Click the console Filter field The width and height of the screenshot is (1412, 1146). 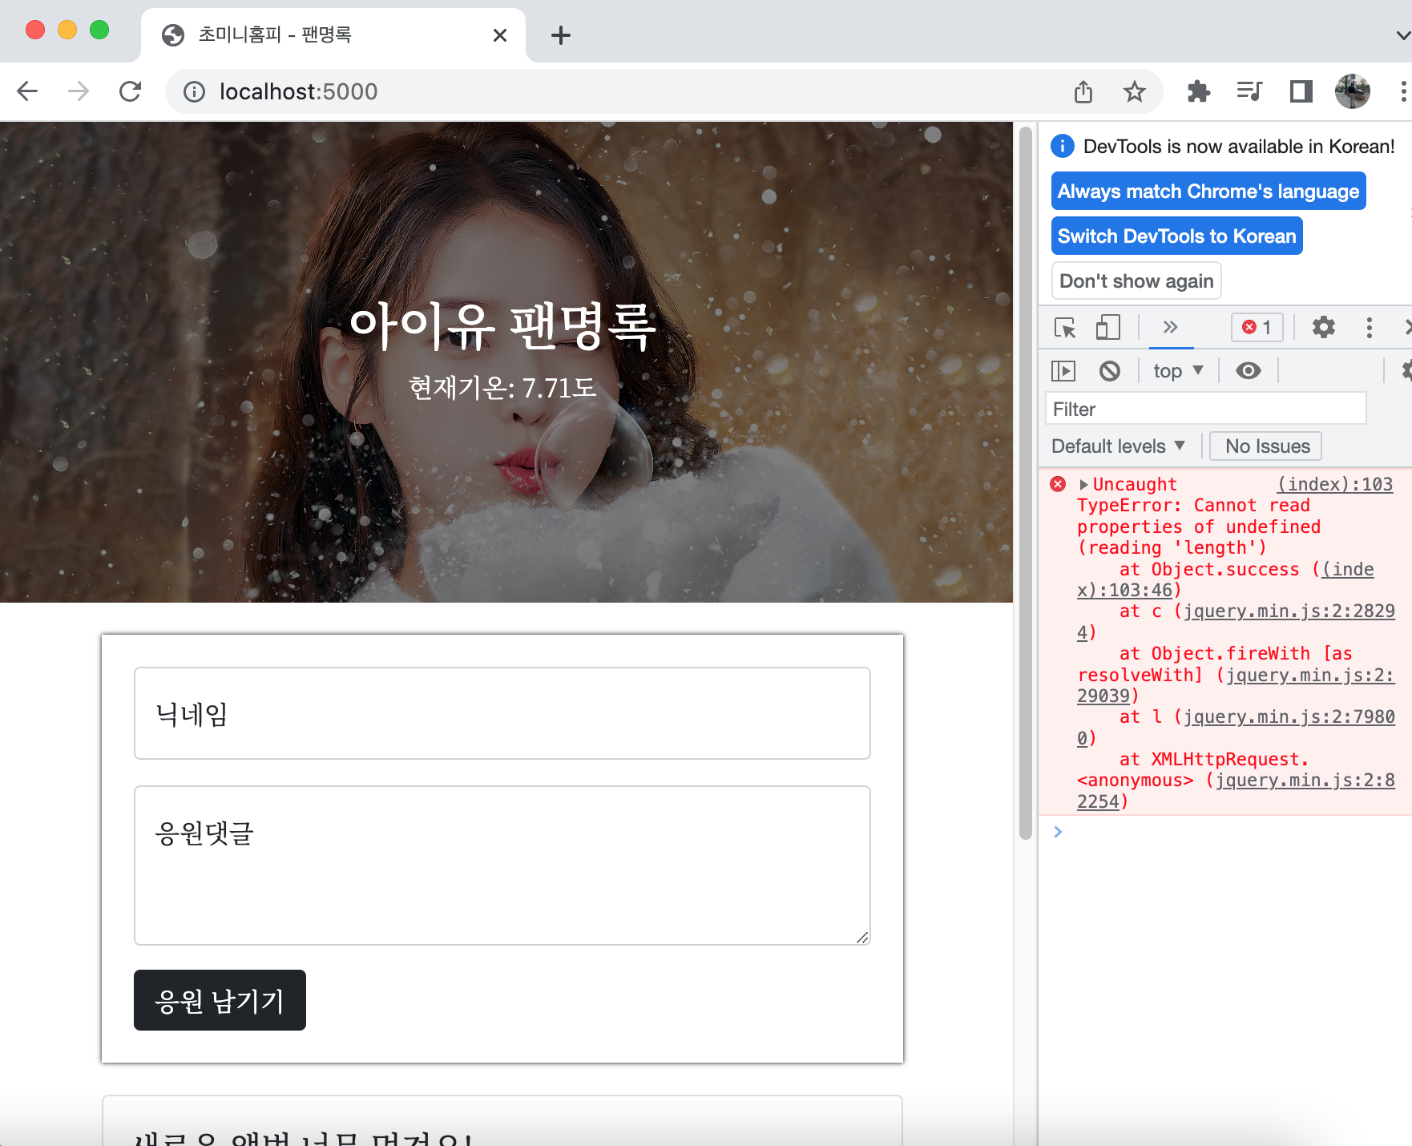click(x=1205, y=409)
